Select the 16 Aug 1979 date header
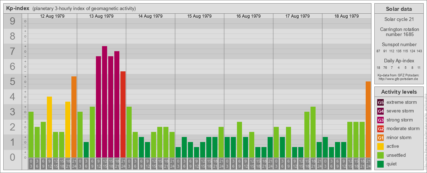This screenshot has width=427, height=173. click(x=248, y=16)
